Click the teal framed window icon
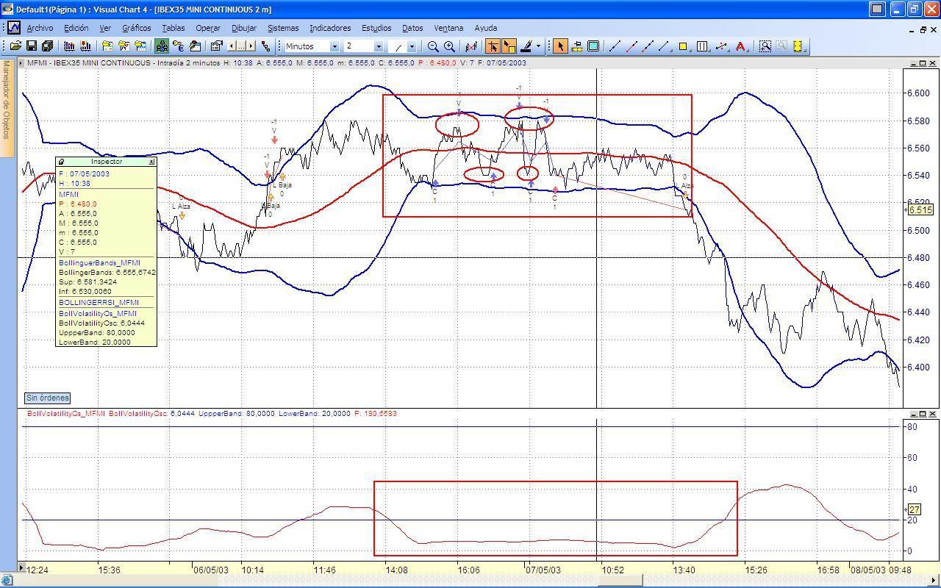Image resolution: width=941 pixels, height=588 pixels. click(593, 46)
